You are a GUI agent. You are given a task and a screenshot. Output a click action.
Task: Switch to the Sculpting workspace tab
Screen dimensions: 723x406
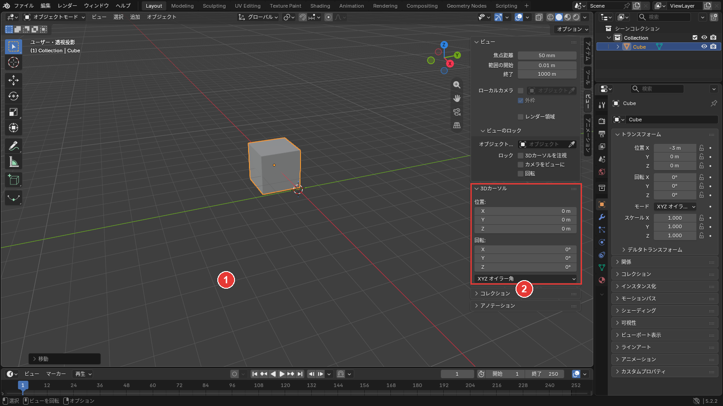[x=214, y=6]
